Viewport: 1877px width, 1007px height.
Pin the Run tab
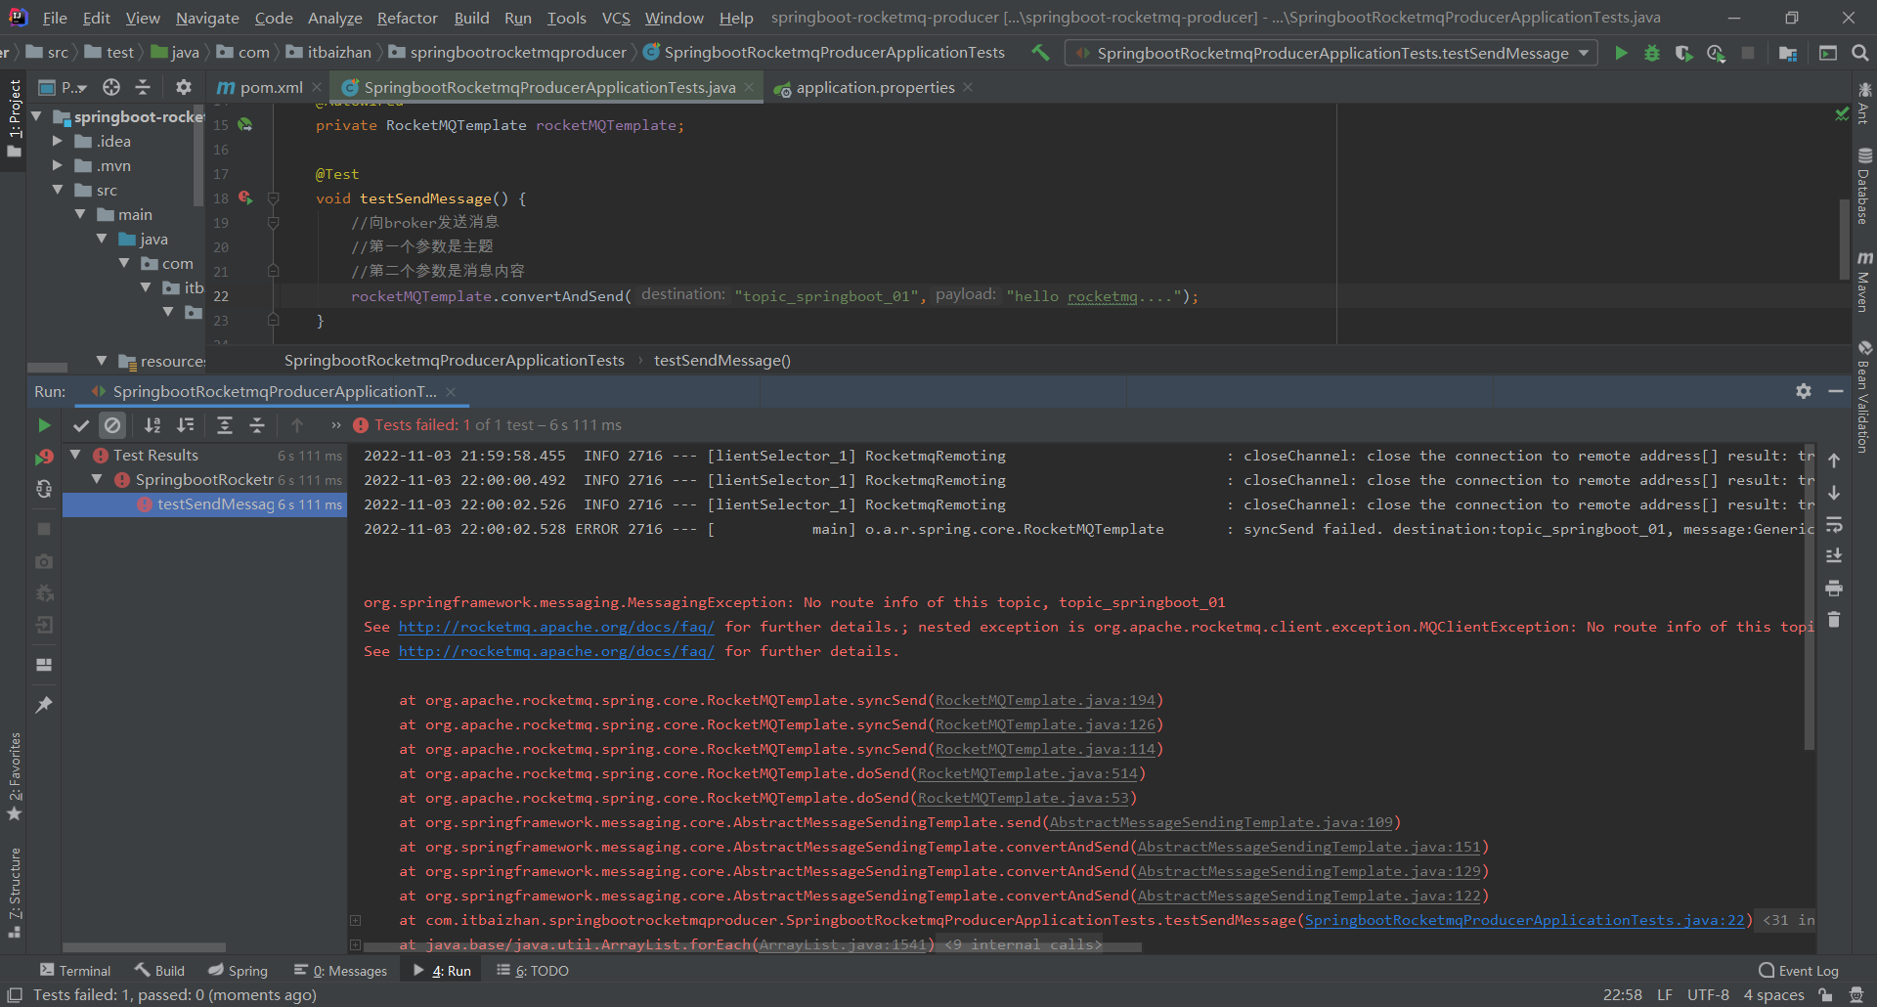[x=44, y=704]
